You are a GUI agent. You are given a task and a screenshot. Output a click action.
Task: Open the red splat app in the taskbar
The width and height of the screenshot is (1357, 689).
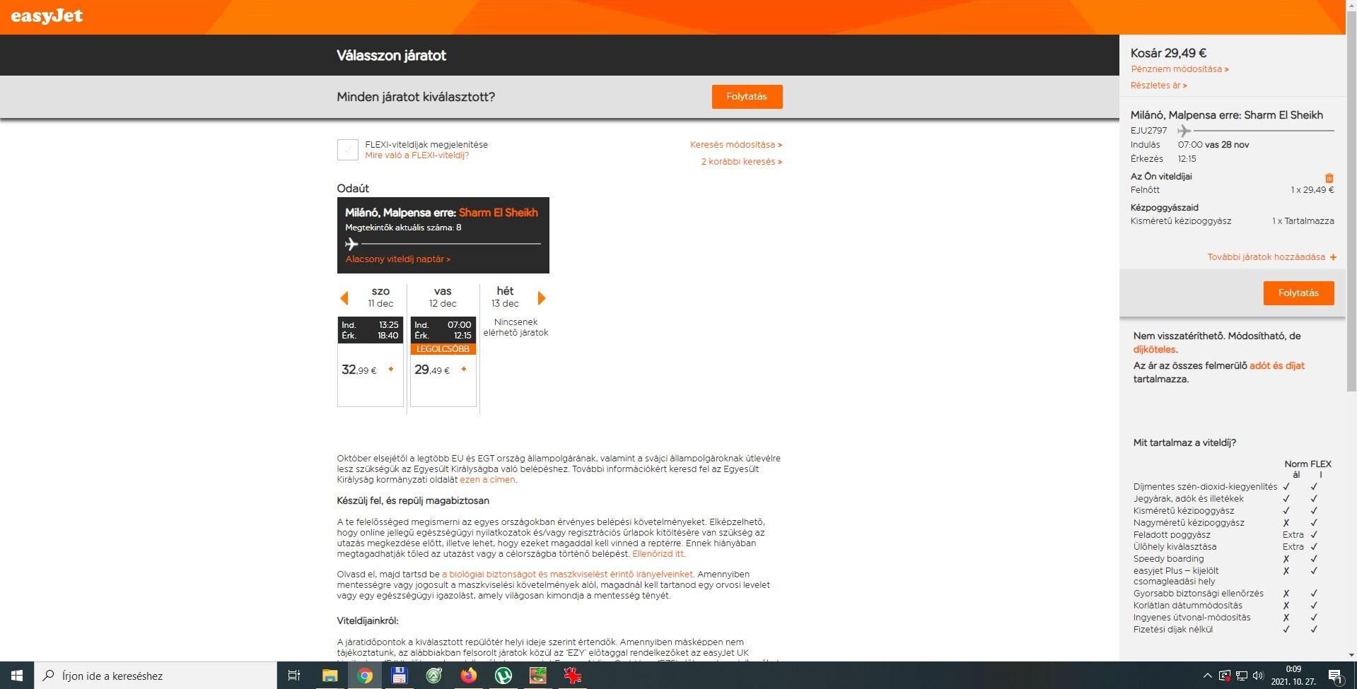(x=572, y=676)
